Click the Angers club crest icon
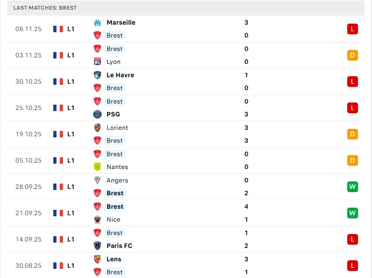The width and height of the screenshot is (372, 278). (x=97, y=180)
